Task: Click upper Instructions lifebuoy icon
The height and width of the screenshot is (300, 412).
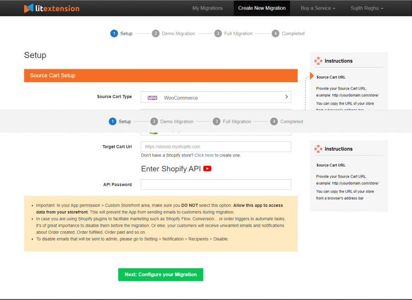Action: 318,61
